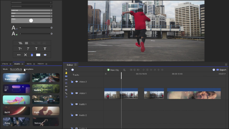Click the green New Clip plus icon
This screenshot has height=129, width=229.
point(108,70)
